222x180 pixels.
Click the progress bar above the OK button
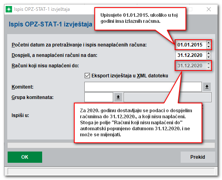[111, 146]
